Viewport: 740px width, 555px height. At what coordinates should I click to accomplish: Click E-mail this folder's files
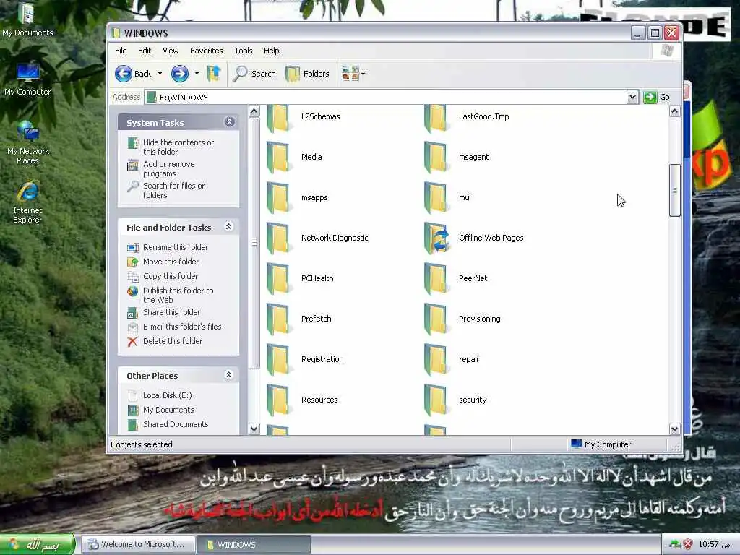click(x=175, y=327)
